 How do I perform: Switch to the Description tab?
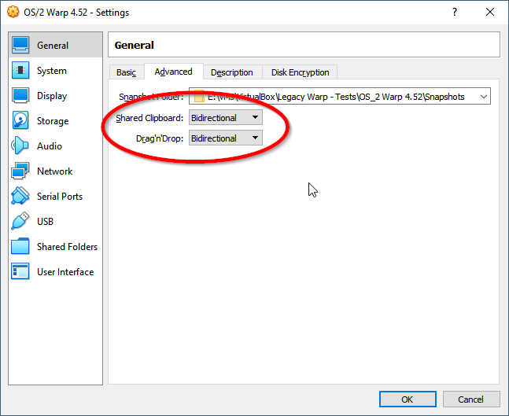232,72
